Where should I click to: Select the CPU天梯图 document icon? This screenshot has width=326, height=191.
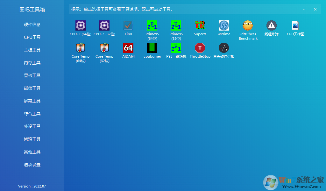click(295, 25)
